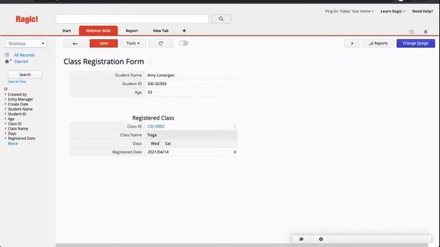Screen dimensions: 440x247
Task: Click the search magnifier button
Action: 221,19
